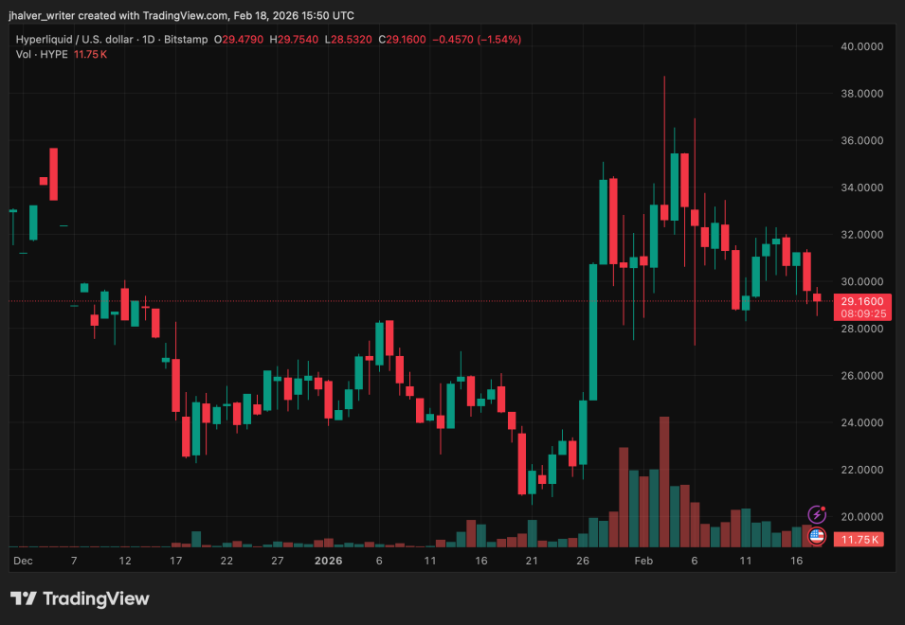
Task: Select the Hyperliquid / U.S. dollar symbol legend
Action: tap(76, 40)
